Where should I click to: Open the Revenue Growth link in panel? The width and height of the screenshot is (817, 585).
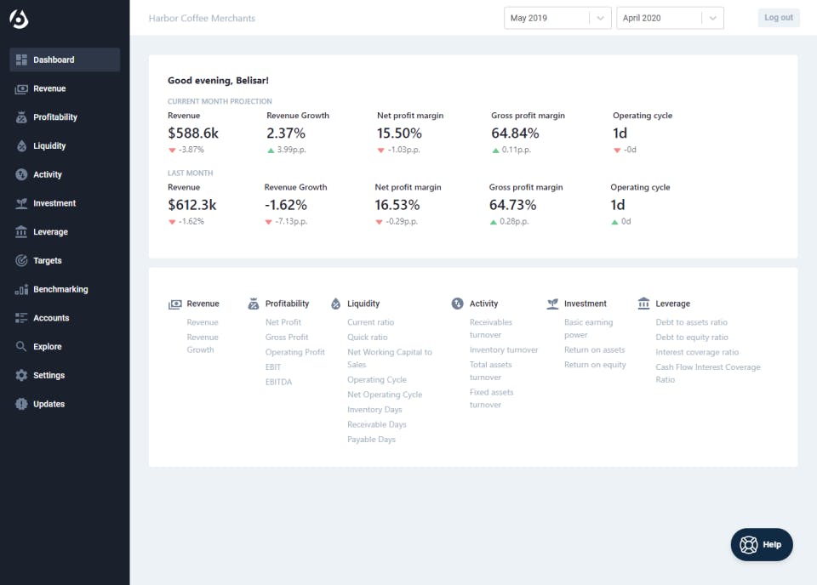(203, 344)
